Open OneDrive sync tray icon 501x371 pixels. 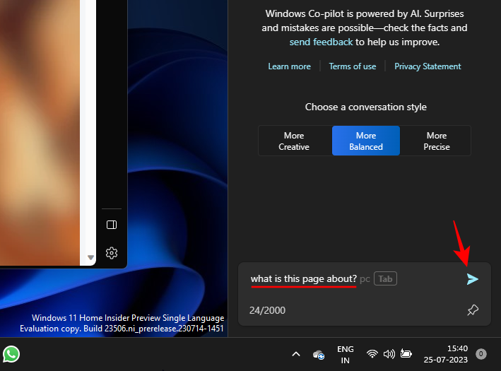(319, 354)
